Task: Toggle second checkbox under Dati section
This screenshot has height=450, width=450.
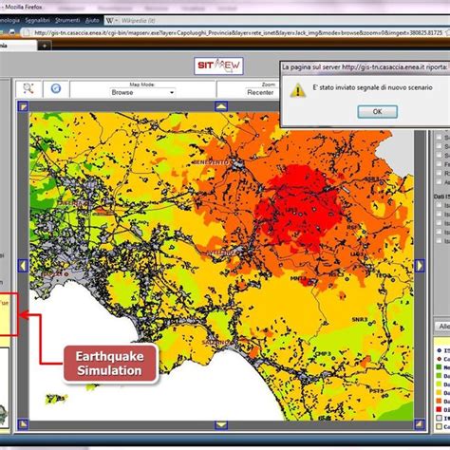Action: click(x=439, y=214)
